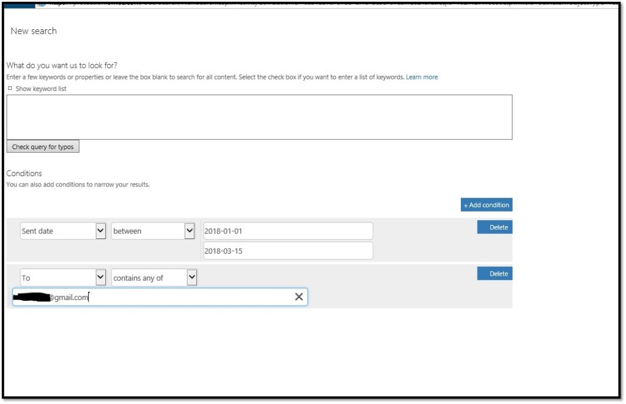The height and width of the screenshot is (404, 626).
Task: Select the 2018-03-15 end date field
Action: (287, 251)
